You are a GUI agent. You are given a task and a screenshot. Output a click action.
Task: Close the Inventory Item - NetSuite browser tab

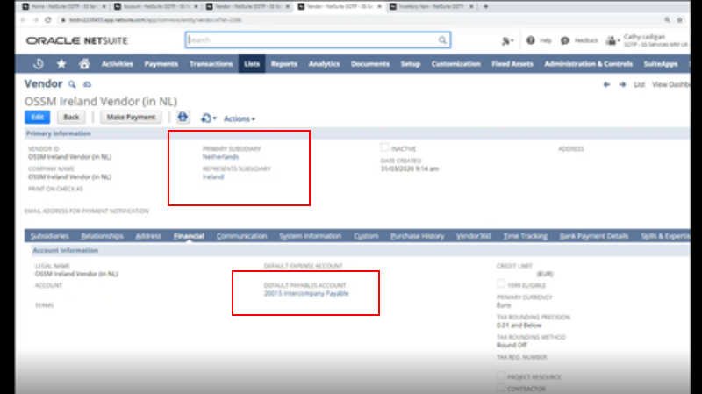click(471, 6)
